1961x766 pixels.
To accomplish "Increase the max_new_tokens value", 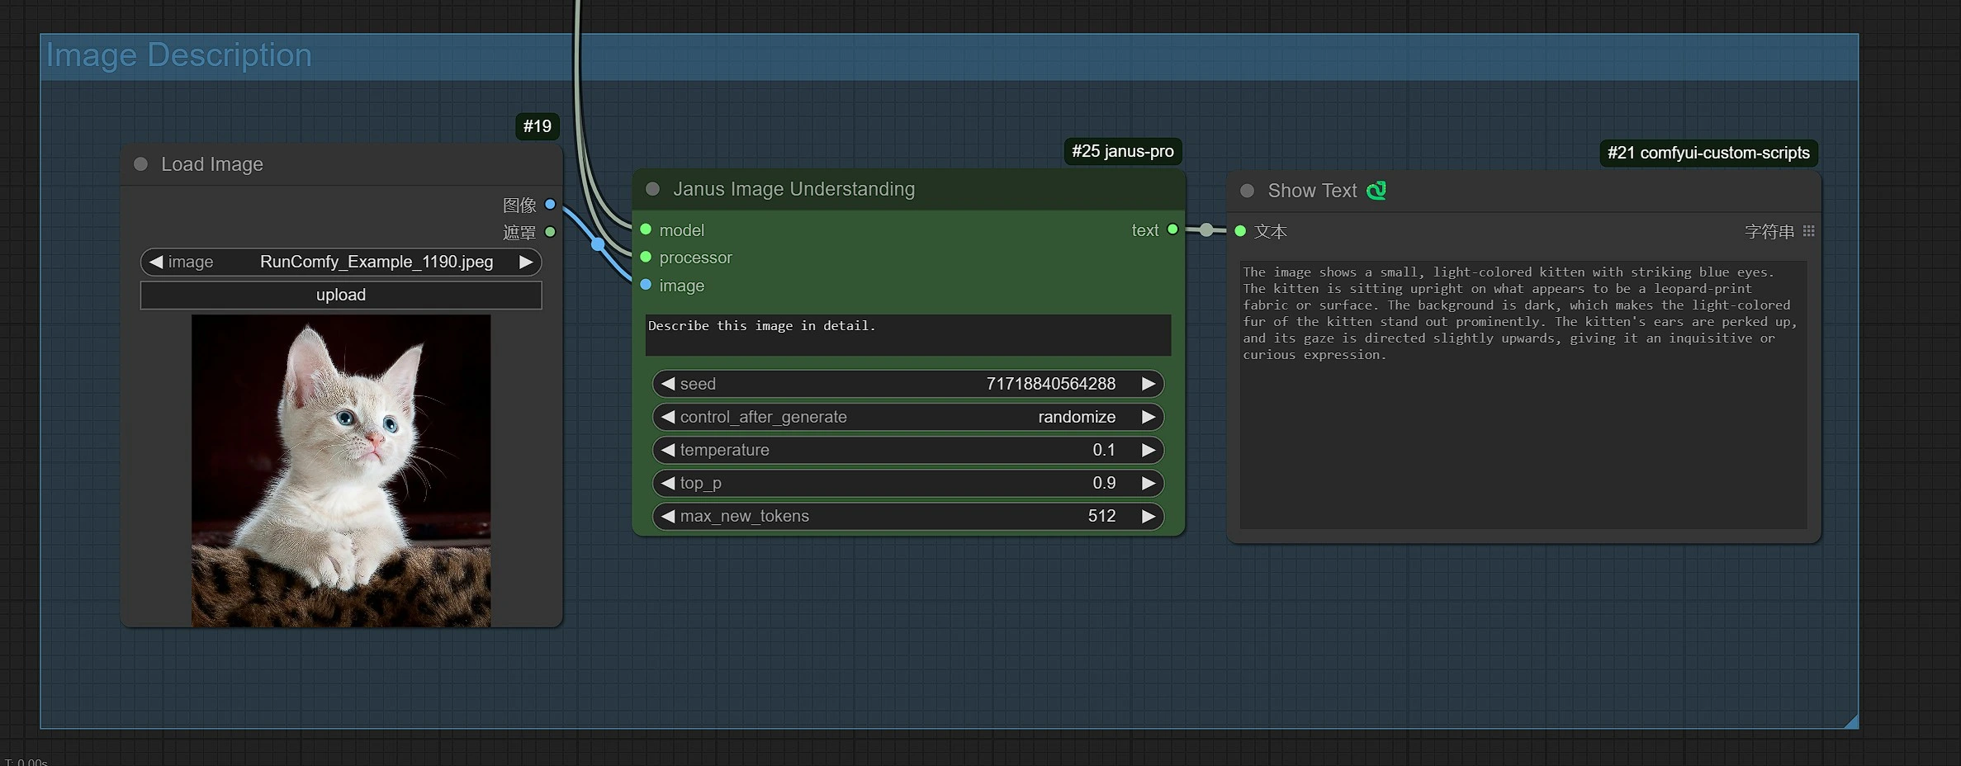I will (1148, 516).
